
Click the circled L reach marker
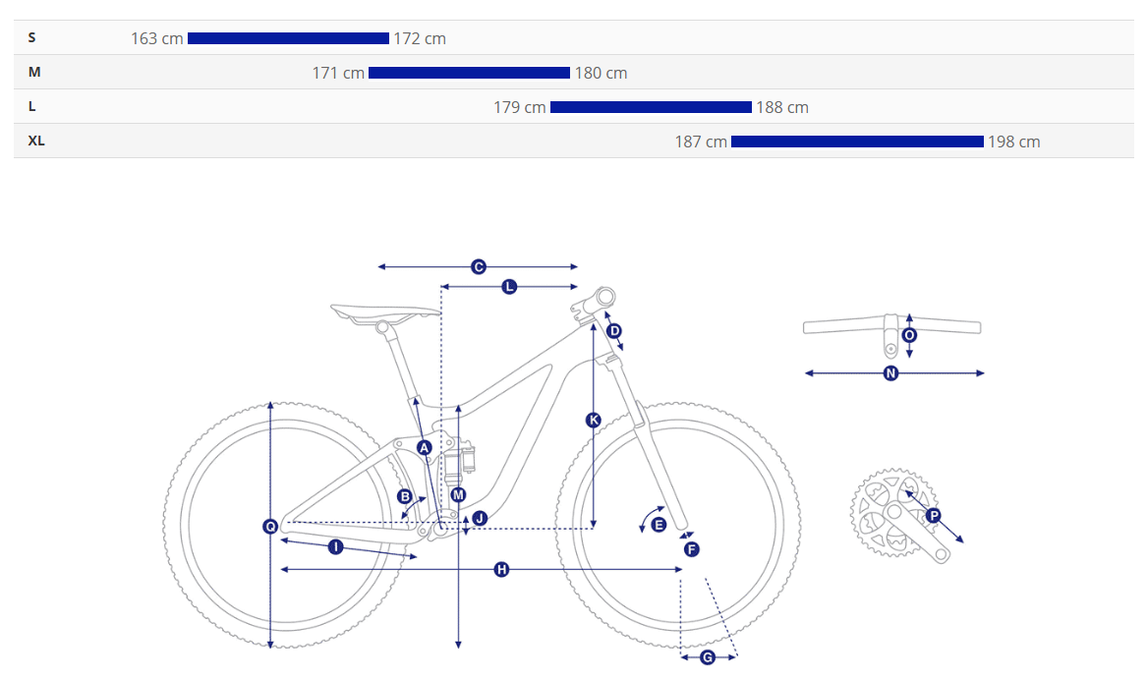pos(509,287)
